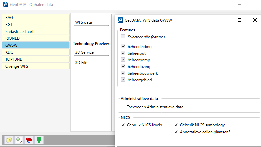Open the green diamond question-mark tool
This screenshot has height=147, width=261.
tap(19, 140)
